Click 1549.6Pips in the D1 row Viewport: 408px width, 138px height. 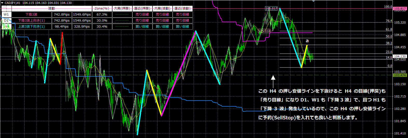(x=82, y=20)
